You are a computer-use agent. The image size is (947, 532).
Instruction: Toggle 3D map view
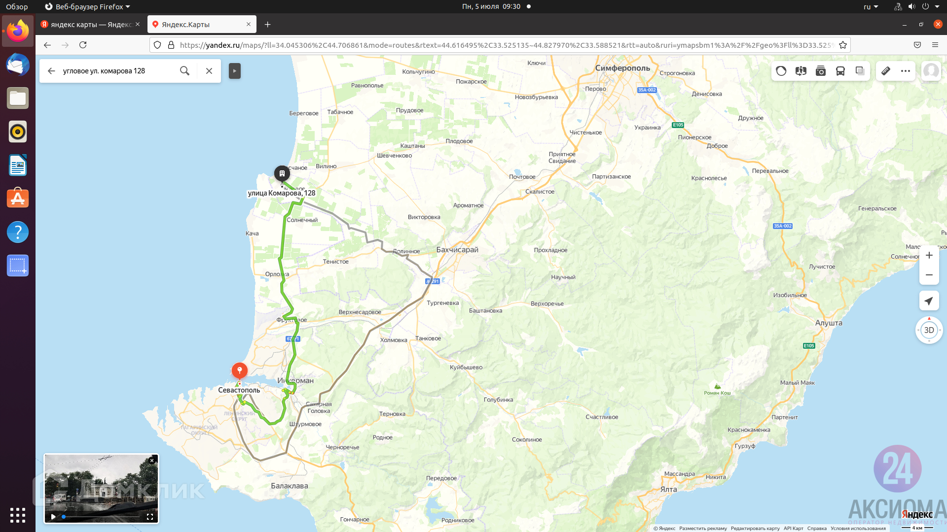pos(929,330)
